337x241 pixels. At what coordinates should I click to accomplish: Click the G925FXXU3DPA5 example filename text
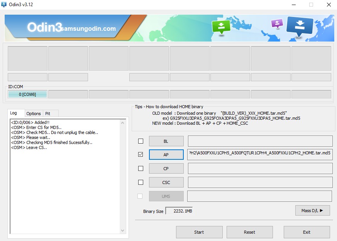pos(235,118)
